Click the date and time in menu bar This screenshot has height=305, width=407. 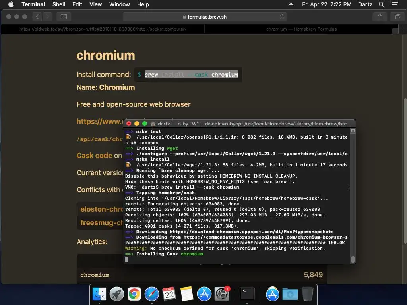327,4
